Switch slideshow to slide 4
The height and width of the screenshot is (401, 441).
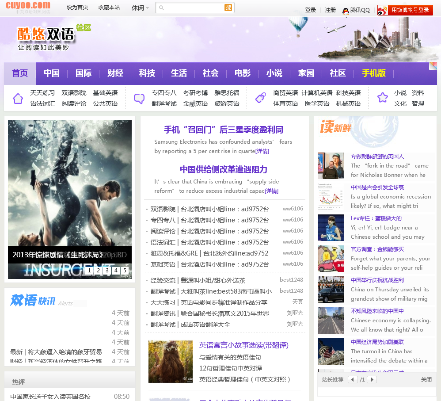coord(116,271)
